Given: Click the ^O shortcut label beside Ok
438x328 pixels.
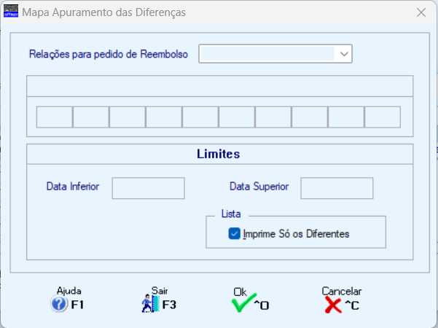Looking at the screenshot, I should click(262, 305).
